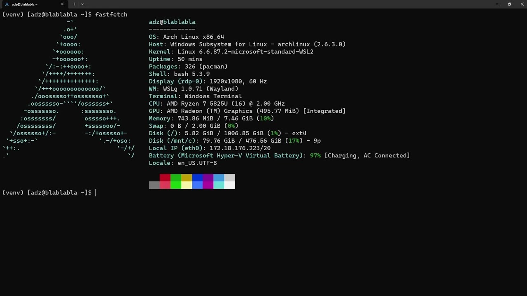527x296 pixels.
Task: Click the cyan color block
Action: coord(219,185)
